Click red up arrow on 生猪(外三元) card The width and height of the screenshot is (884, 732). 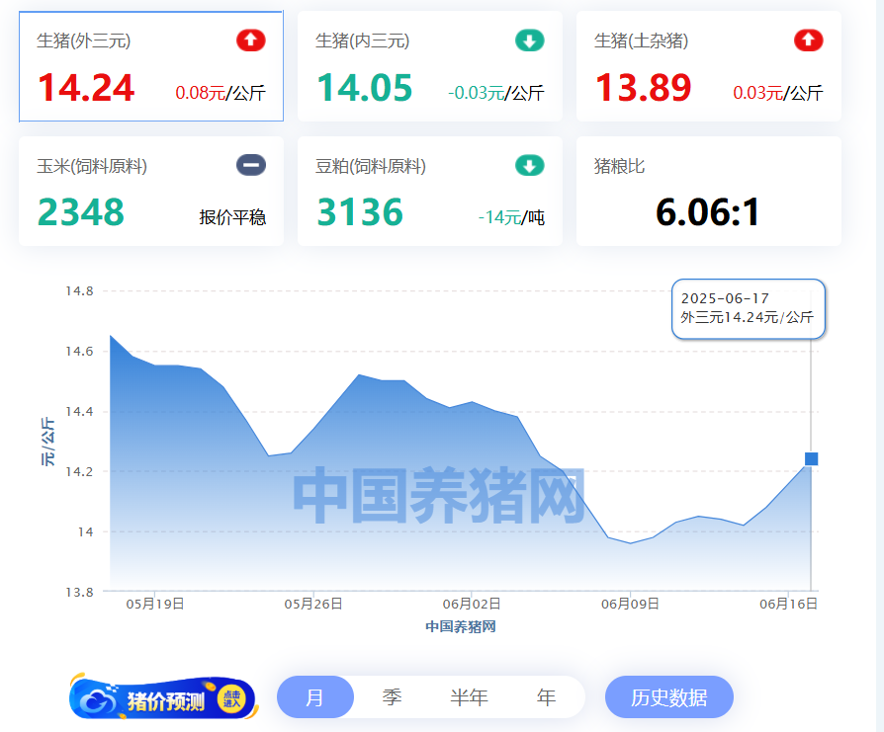click(251, 41)
